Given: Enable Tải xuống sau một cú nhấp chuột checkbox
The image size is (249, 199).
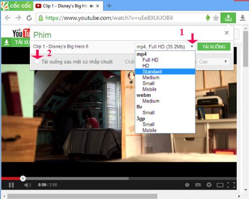Looking at the screenshot, I should [x=37, y=61].
